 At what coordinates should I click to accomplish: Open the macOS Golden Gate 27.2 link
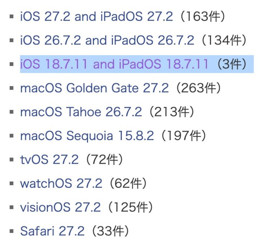[x=94, y=88]
